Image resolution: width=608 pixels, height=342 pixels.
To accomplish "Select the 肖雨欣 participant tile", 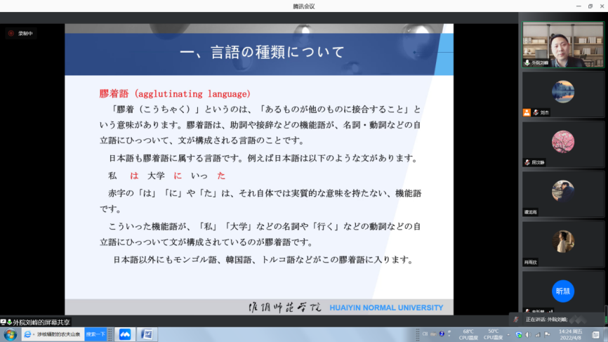I will 562,242.
